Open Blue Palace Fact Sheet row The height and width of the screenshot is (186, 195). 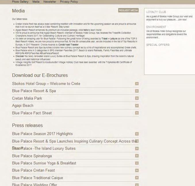tap(75, 113)
